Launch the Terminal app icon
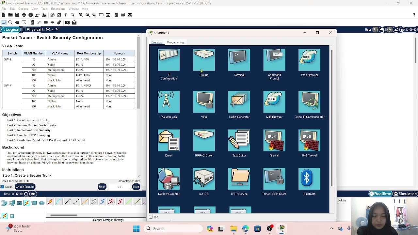 (x=239, y=60)
